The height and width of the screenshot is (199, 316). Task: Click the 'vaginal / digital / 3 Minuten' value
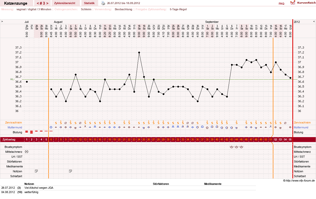coord(34,9)
